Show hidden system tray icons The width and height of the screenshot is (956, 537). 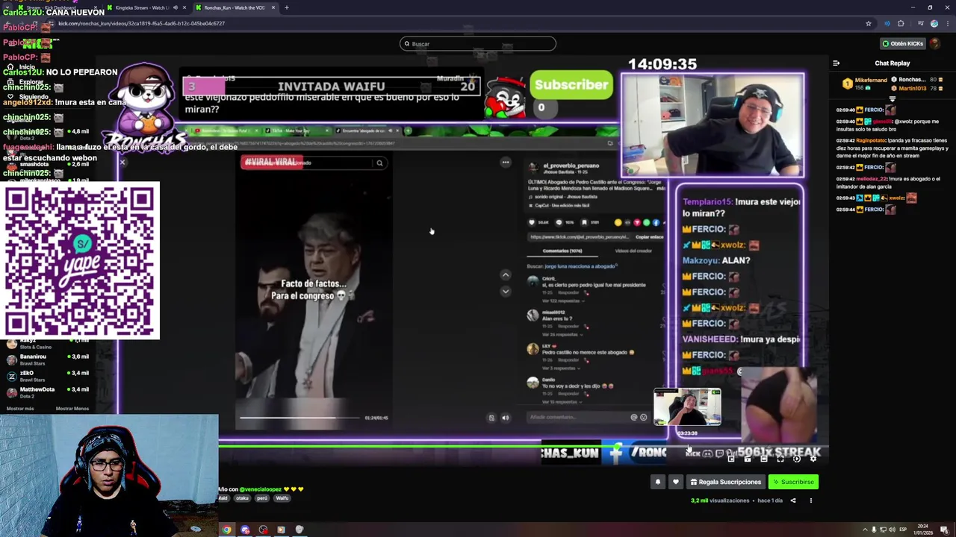[x=865, y=530]
